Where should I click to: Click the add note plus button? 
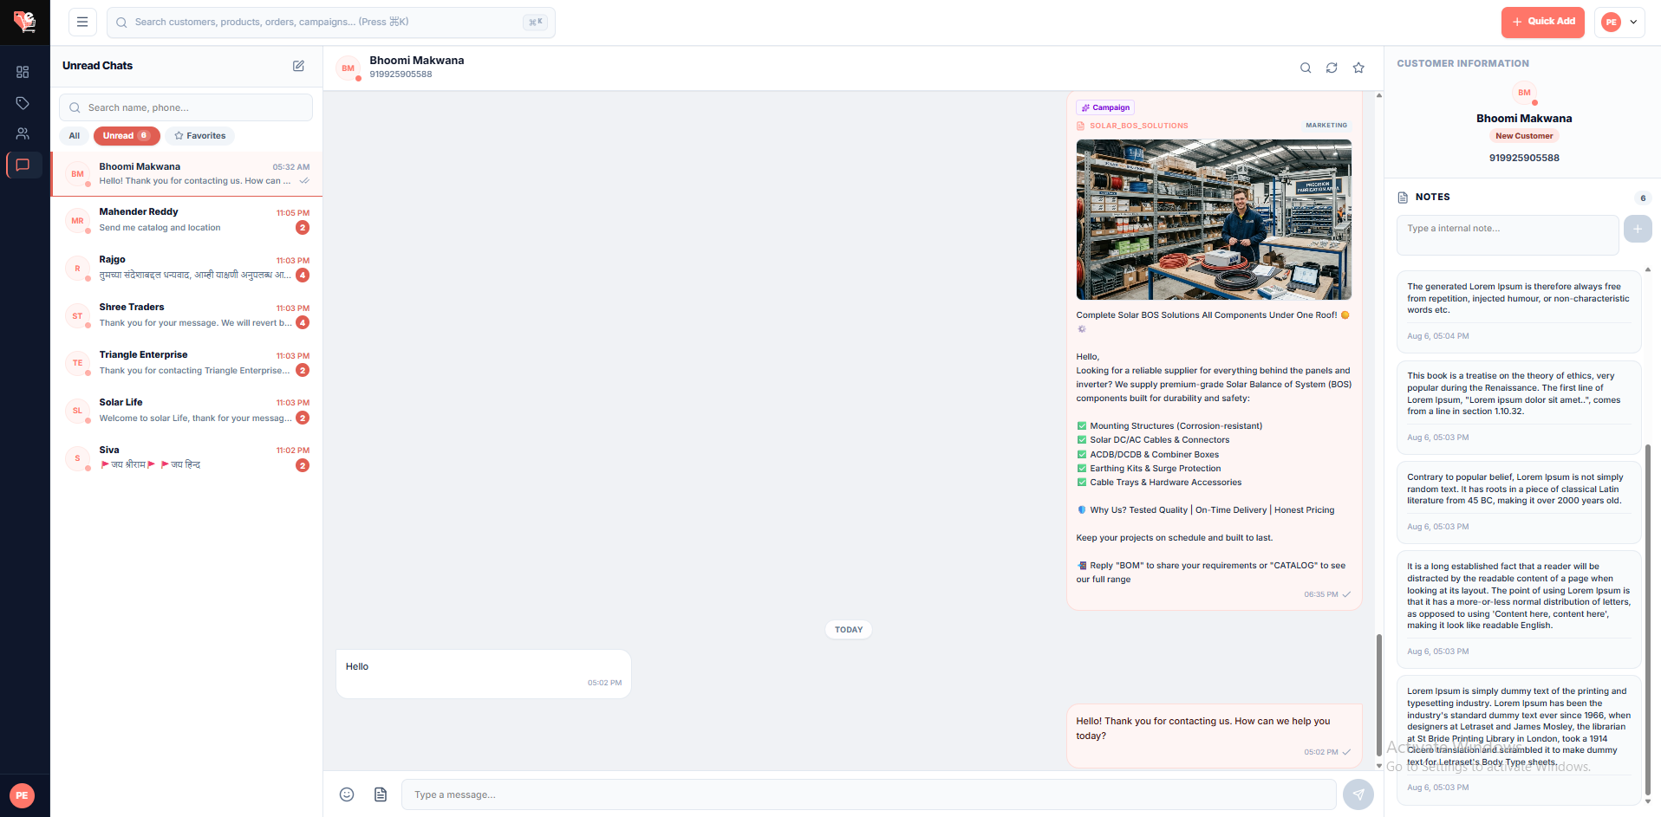[x=1638, y=229]
